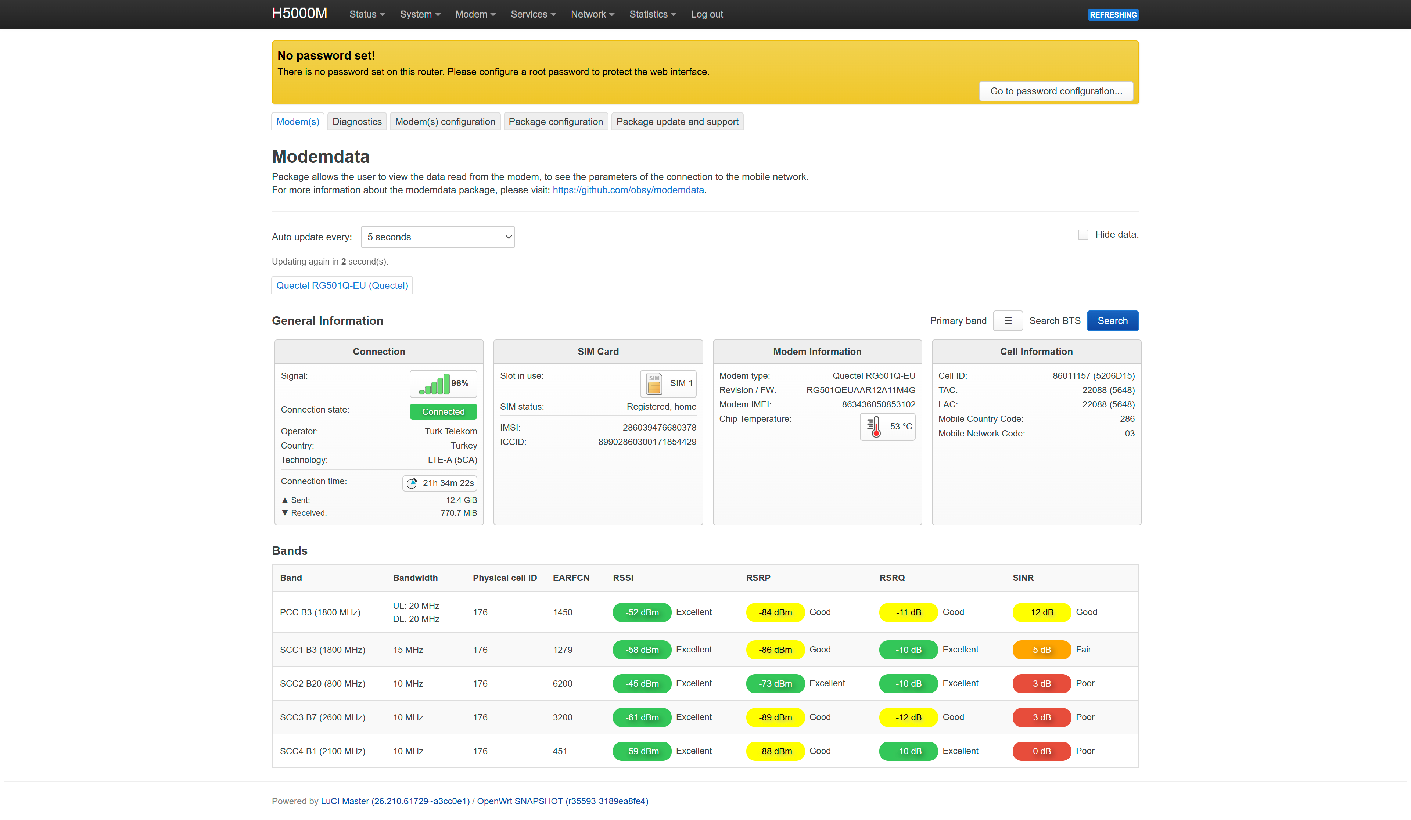The width and height of the screenshot is (1411, 820).
Task: Open the Auto update interval dropdown
Action: 438,237
